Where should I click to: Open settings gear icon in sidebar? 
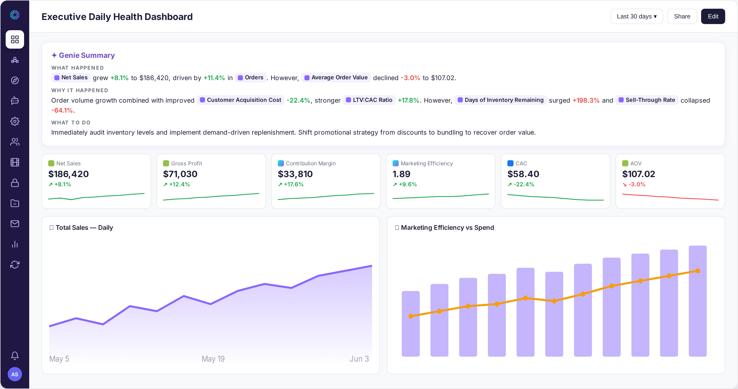(x=15, y=121)
